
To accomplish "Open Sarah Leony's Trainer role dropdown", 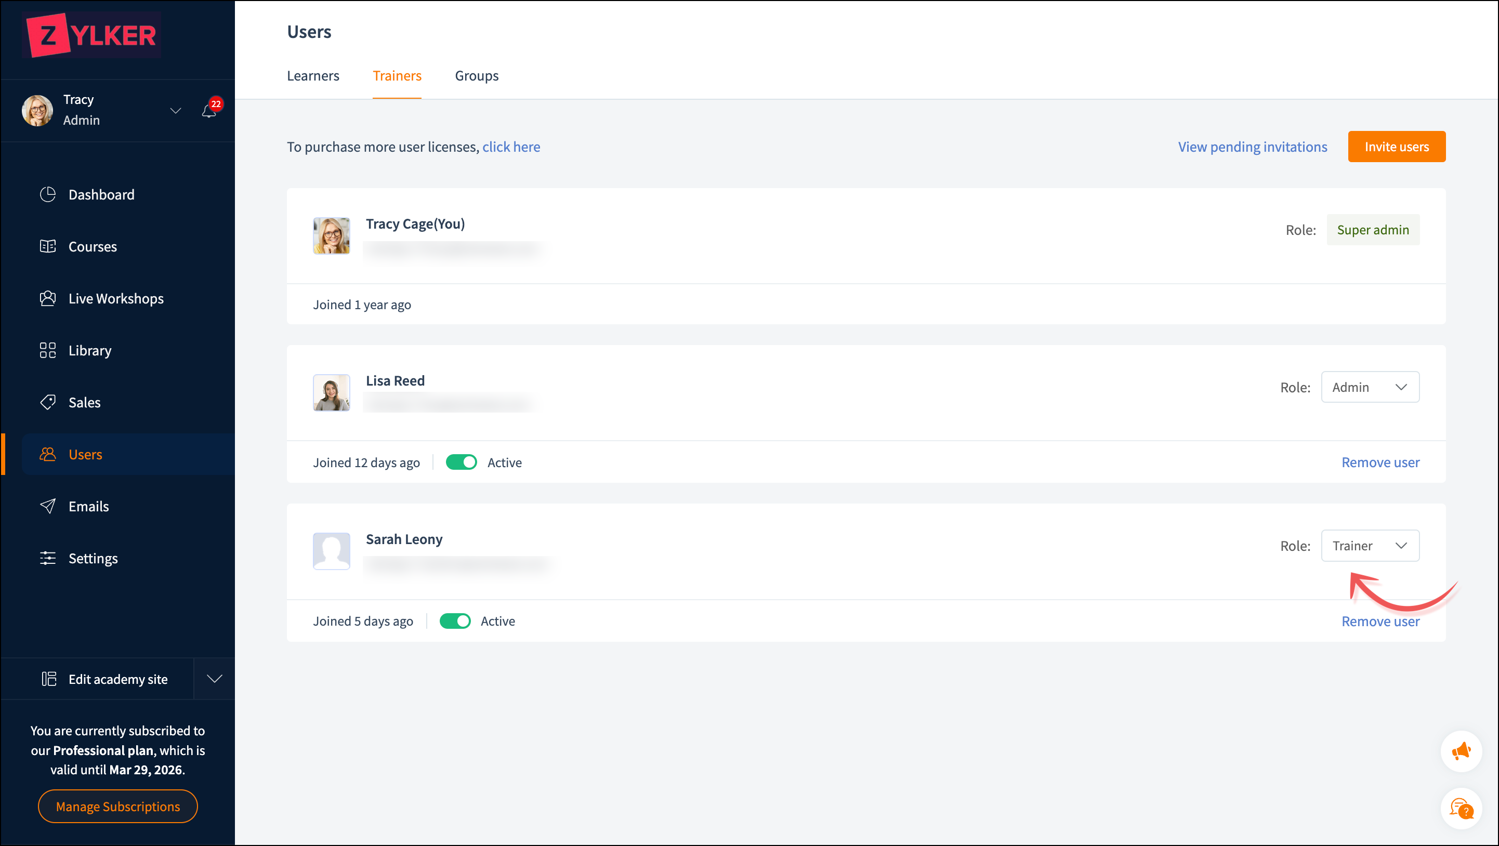I will tap(1370, 546).
